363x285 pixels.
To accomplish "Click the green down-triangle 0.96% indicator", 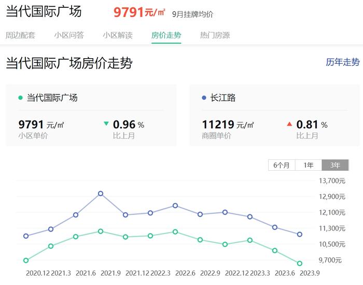I will (106, 124).
